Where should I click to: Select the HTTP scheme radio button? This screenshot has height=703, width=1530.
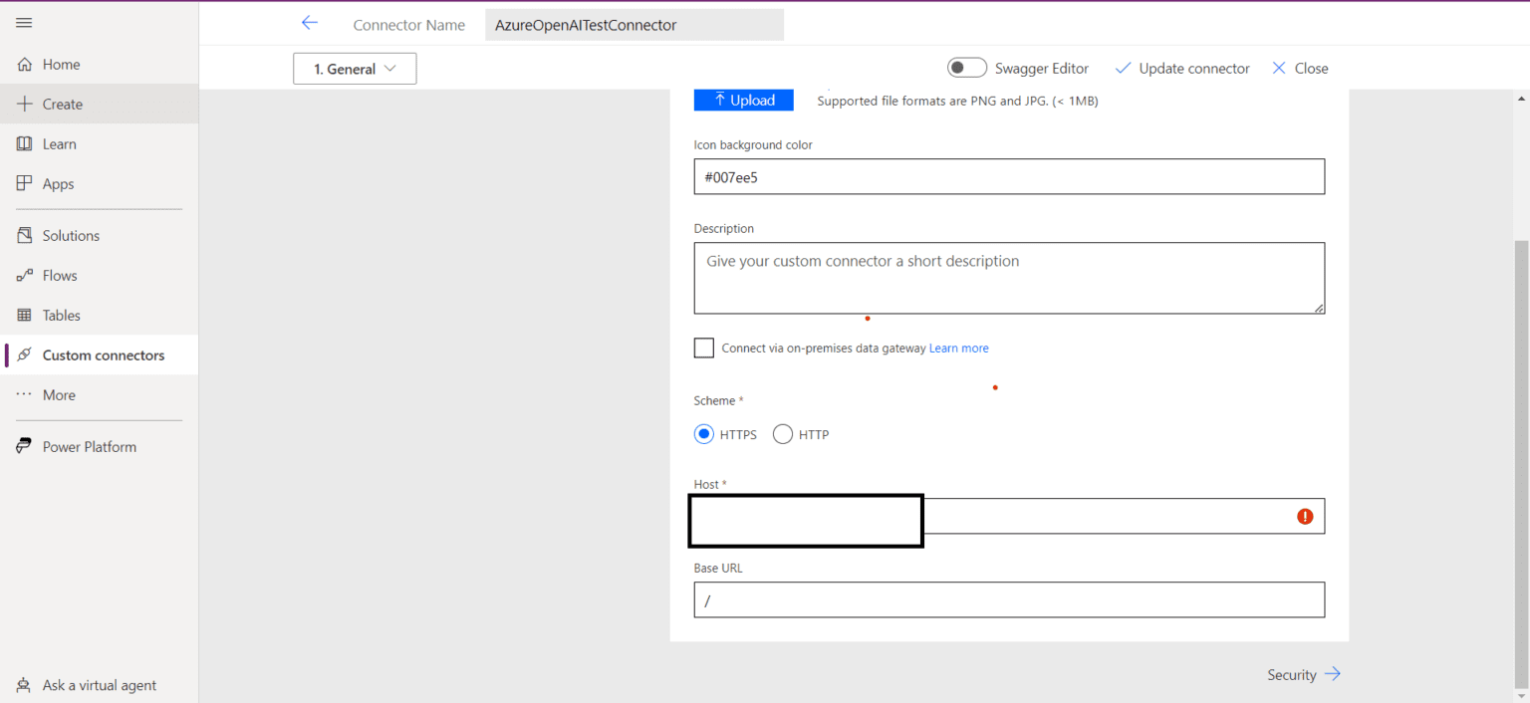pyautogui.click(x=783, y=434)
